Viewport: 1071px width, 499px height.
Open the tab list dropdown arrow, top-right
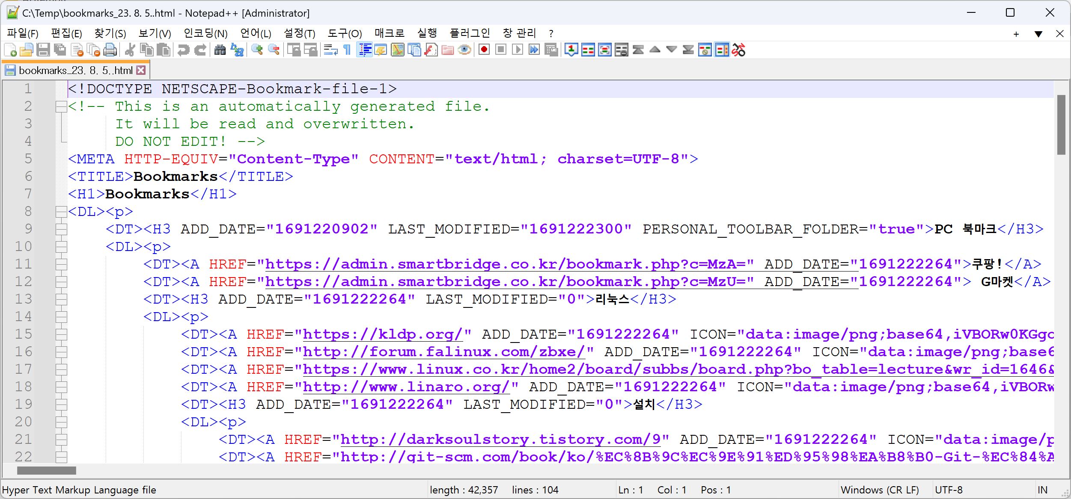pos(1038,34)
